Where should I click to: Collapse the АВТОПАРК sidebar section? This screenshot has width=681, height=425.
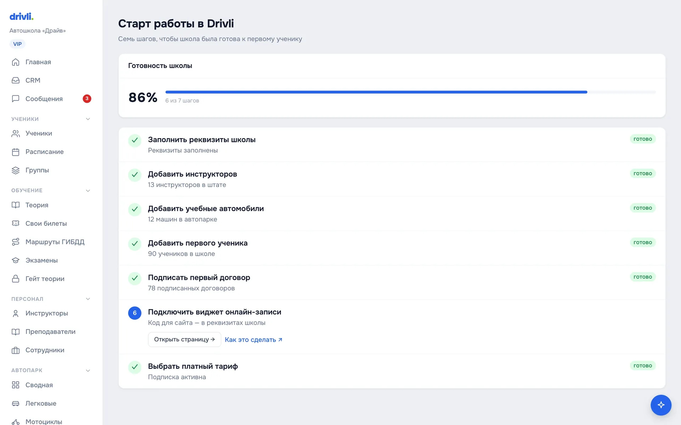[x=88, y=370]
